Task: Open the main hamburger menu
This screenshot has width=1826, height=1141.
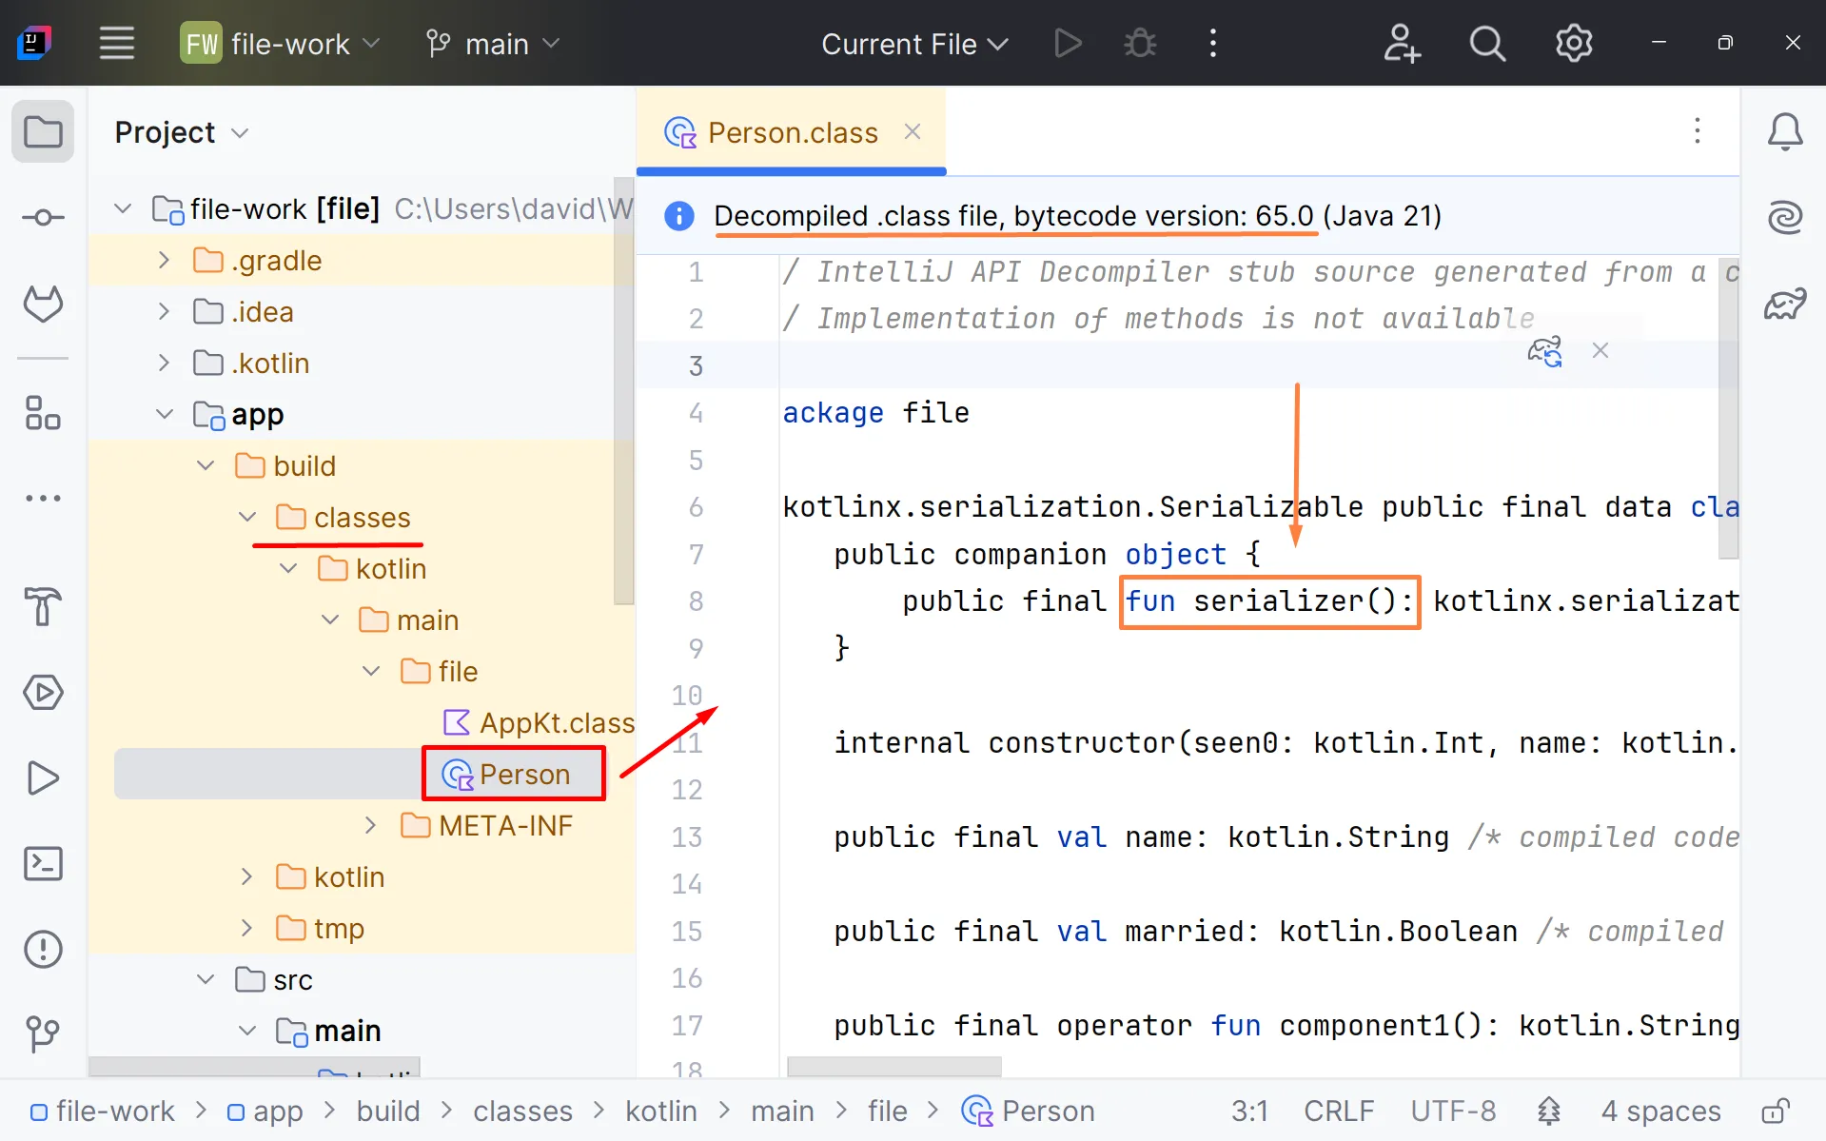Action: 117,44
